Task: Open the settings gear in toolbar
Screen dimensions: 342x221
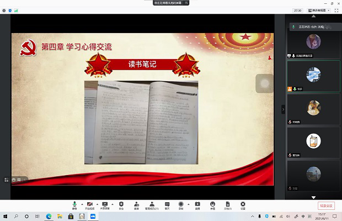Action: (x=243, y=205)
